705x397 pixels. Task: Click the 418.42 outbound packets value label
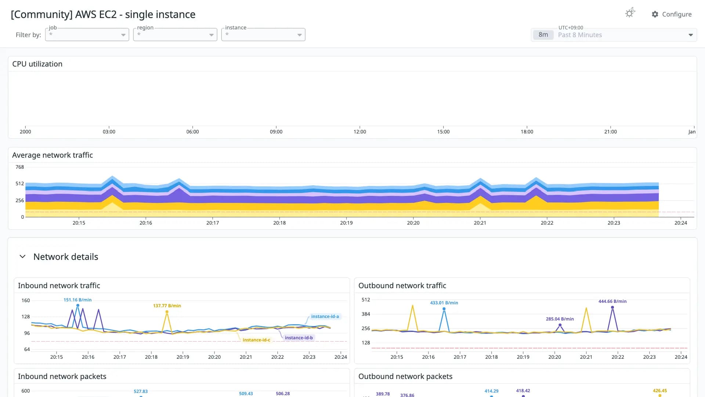click(523, 391)
